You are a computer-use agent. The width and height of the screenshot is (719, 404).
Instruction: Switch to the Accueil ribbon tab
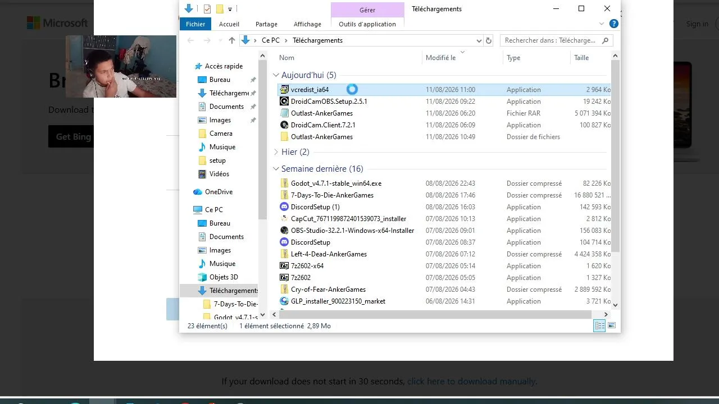pyautogui.click(x=229, y=24)
